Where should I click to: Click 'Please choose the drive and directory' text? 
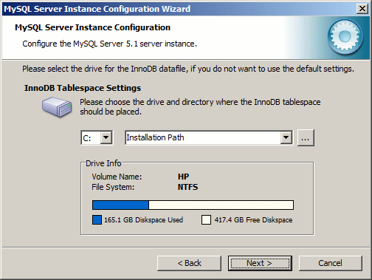(x=200, y=107)
